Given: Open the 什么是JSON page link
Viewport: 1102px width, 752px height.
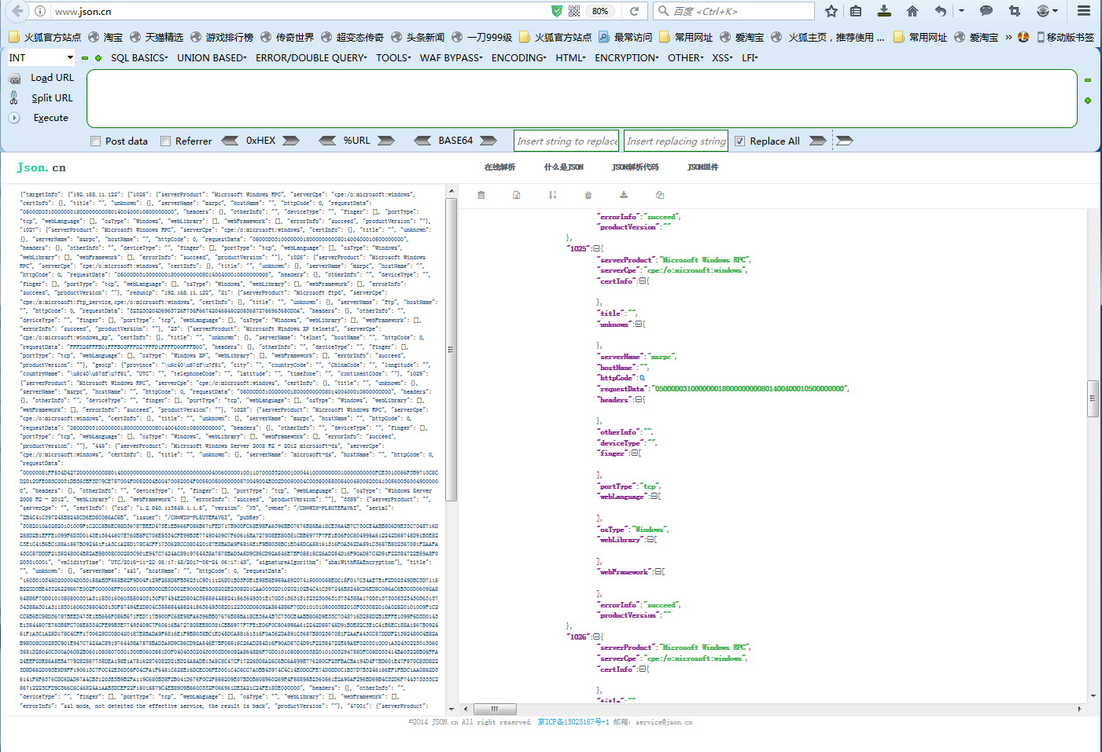Looking at the screenshot, I should [564, 167].
